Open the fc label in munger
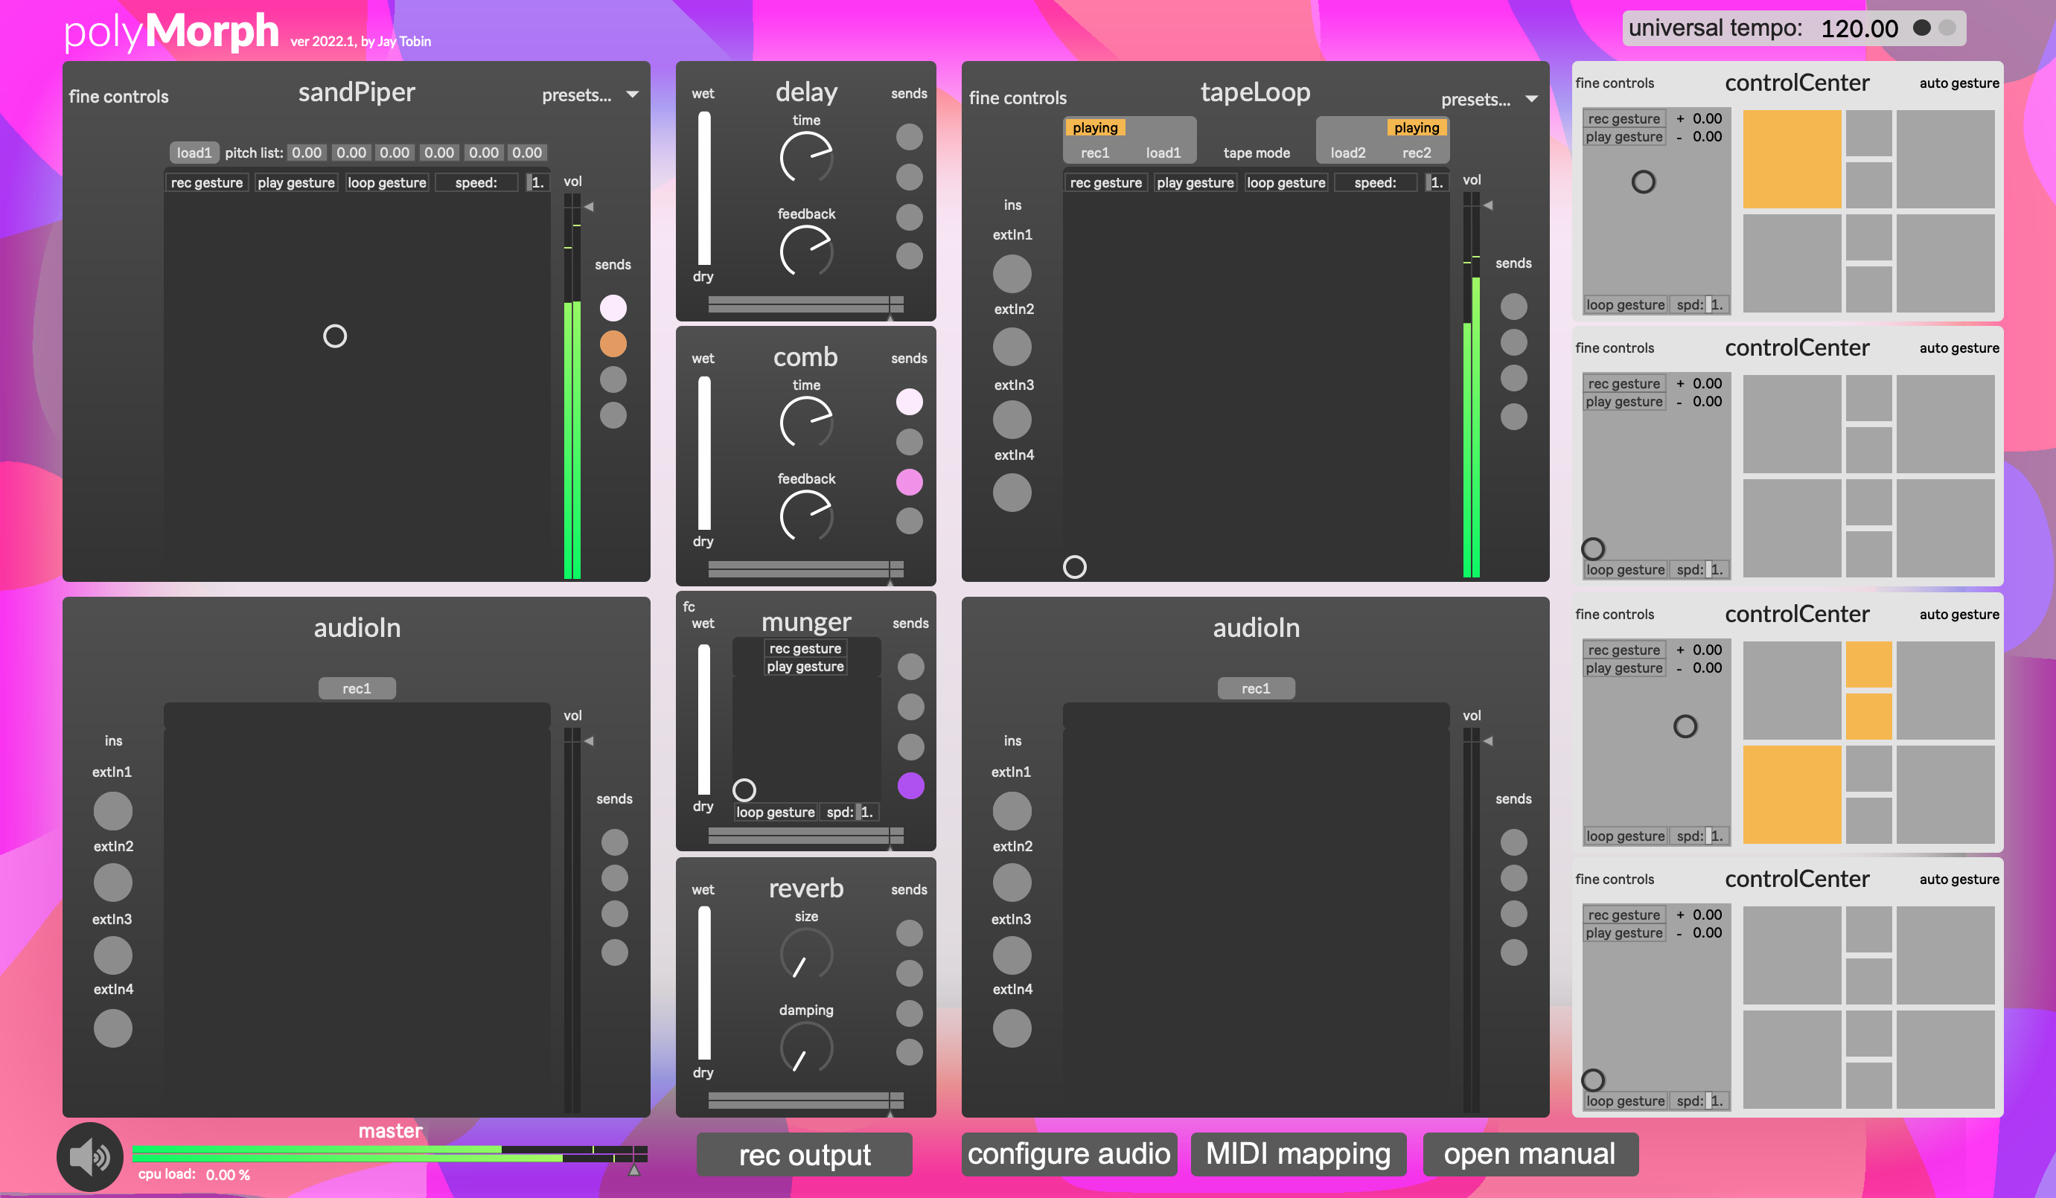 click(689, 606)
